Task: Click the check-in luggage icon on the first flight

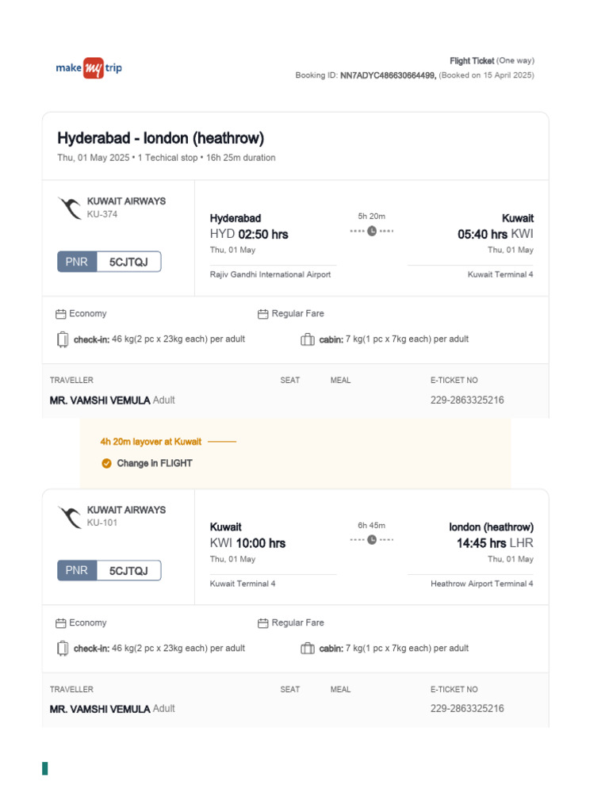Action: [63, 339]
